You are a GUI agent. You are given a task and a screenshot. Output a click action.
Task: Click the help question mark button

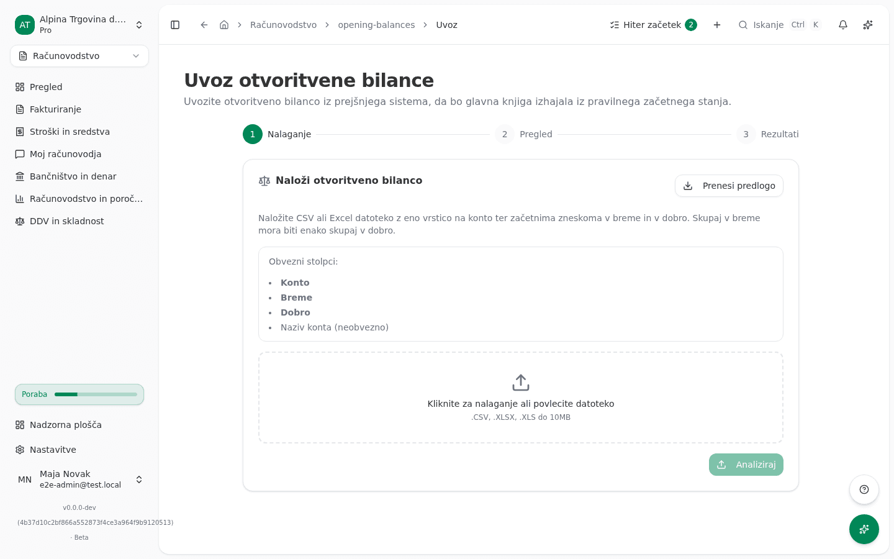pos(864,489)
